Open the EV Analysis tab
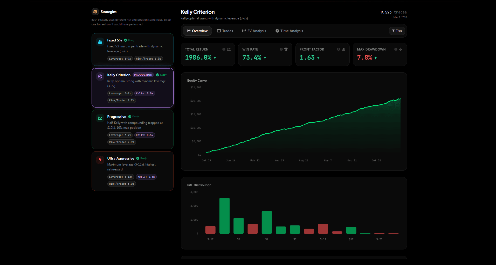Viewport: 496px width, 265px height. coord(254,31)
